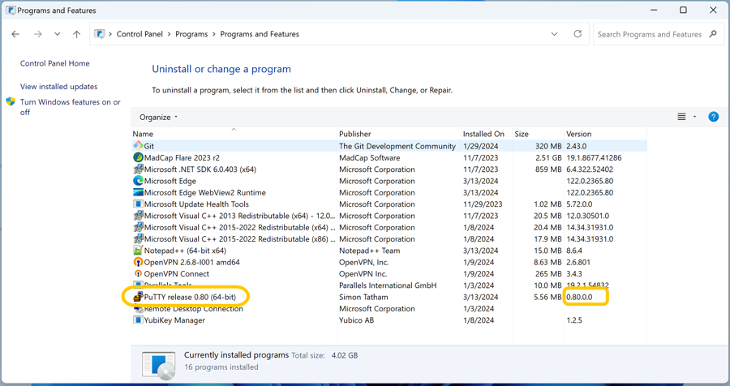Open the Control Panel Home link
This screenshot has height=386, width=730.
[x=54, y=63]
